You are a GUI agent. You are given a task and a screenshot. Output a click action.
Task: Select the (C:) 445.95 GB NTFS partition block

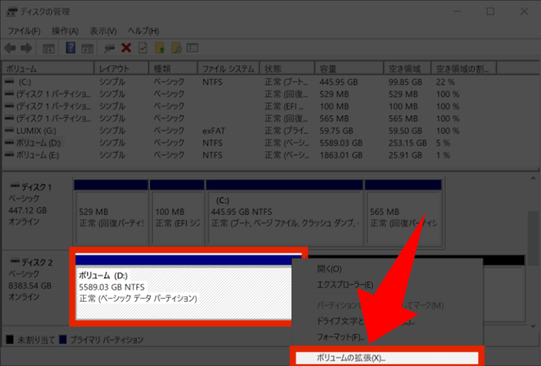click(285, 212)
